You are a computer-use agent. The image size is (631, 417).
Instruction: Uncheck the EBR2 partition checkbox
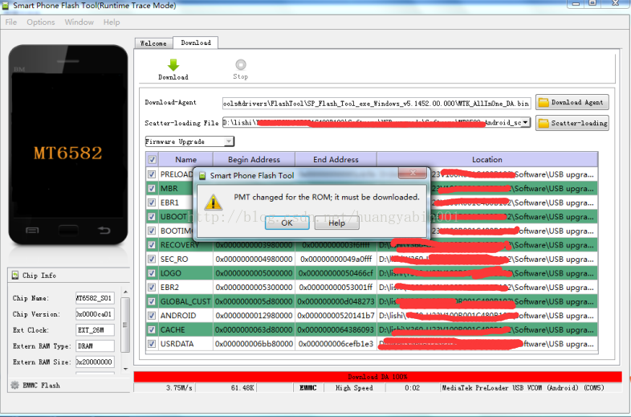click(x=152, y=287)
